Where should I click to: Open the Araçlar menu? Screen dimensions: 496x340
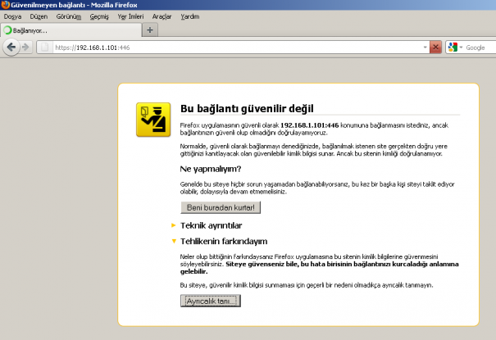(x=162, y=16)
